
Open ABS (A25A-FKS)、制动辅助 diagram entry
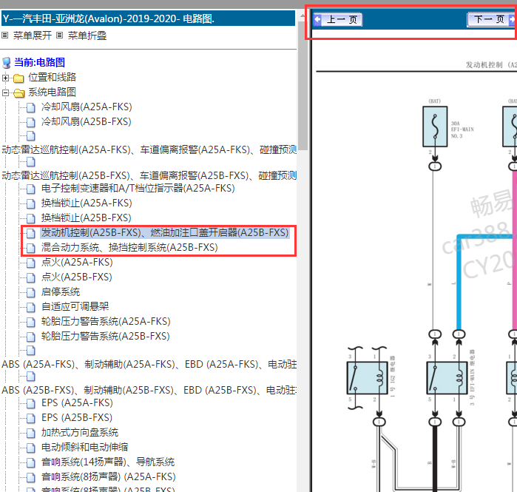coord(149,365)
